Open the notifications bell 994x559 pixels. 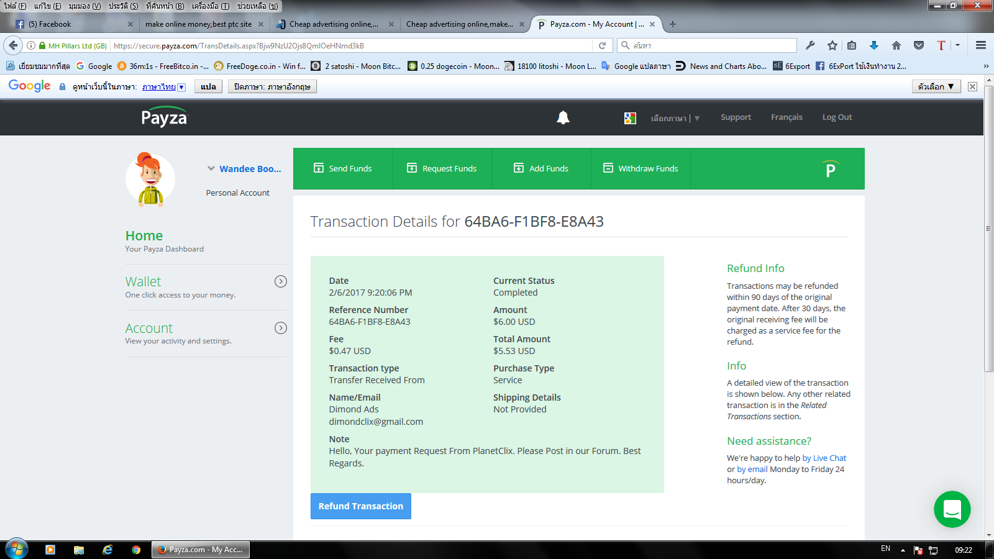(x=563, y=117)
